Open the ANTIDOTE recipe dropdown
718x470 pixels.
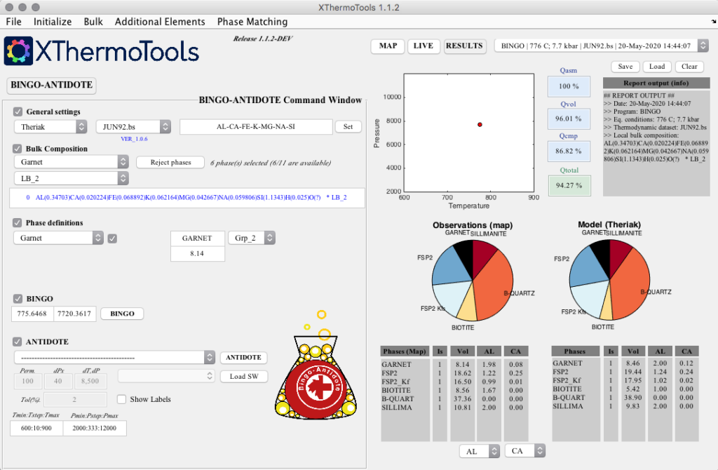(114, 357)
